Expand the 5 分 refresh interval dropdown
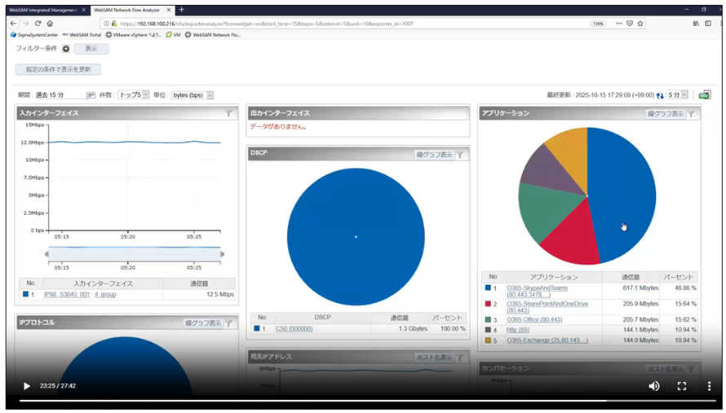The image size is (726, 413). pos(678,95)
